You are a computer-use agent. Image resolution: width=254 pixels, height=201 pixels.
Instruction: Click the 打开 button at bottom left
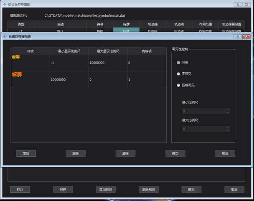click(x=20, y=189)
